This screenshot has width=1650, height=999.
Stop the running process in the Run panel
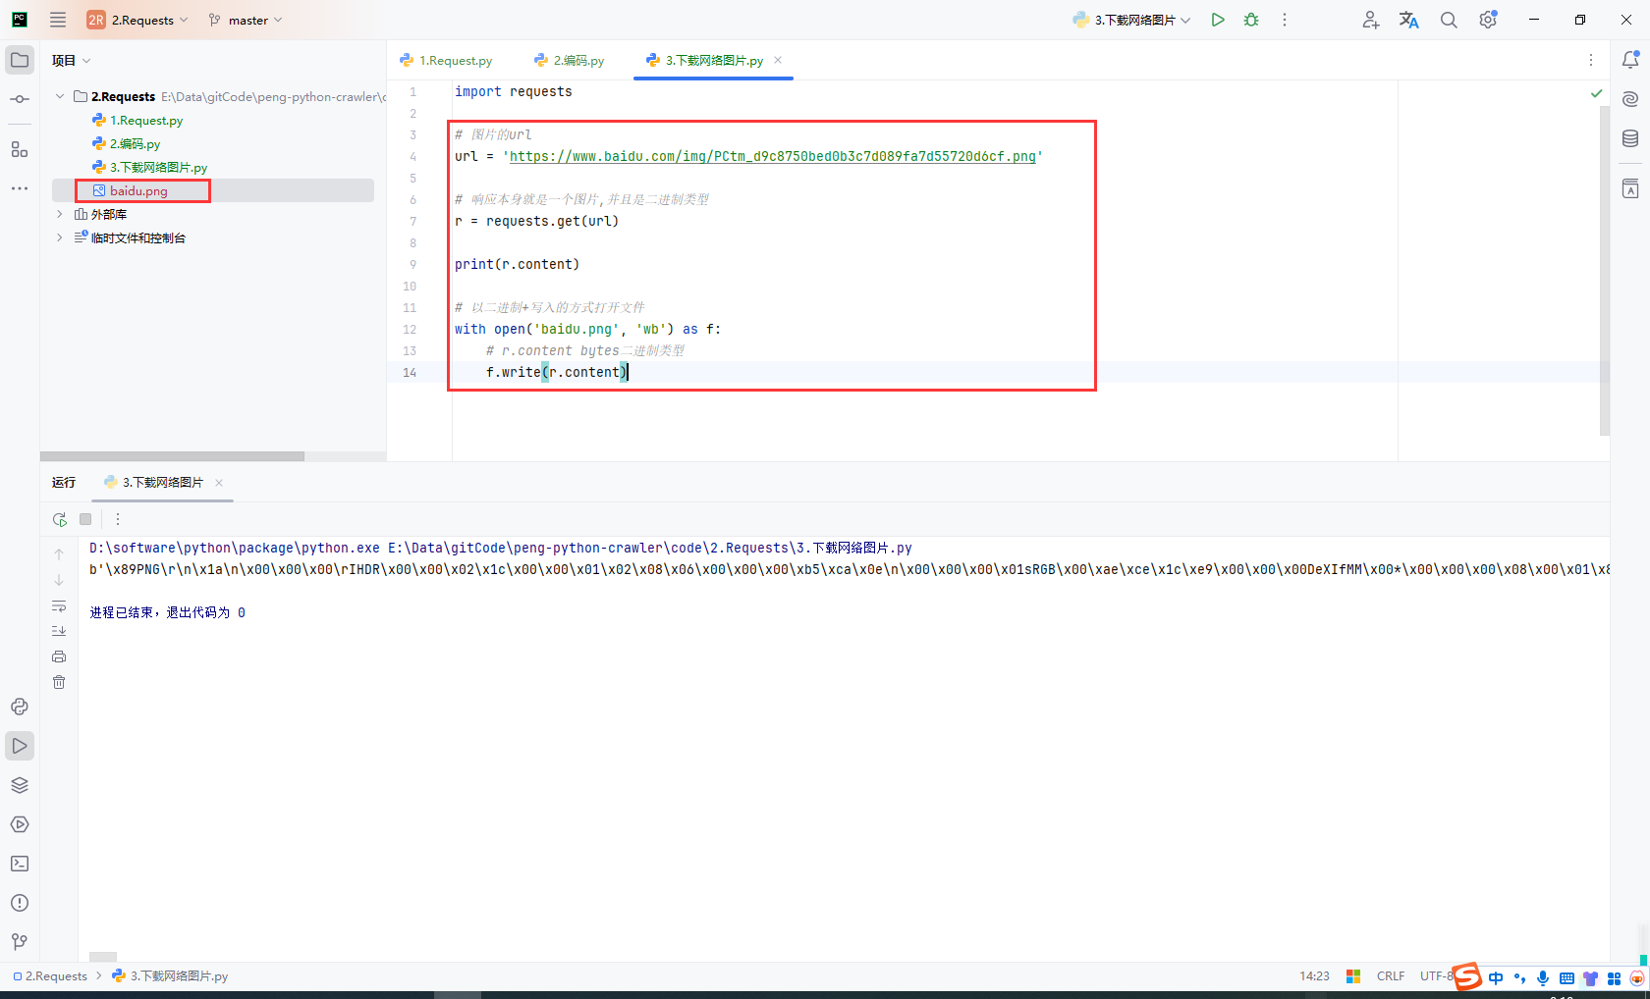[x=85, y=519]
